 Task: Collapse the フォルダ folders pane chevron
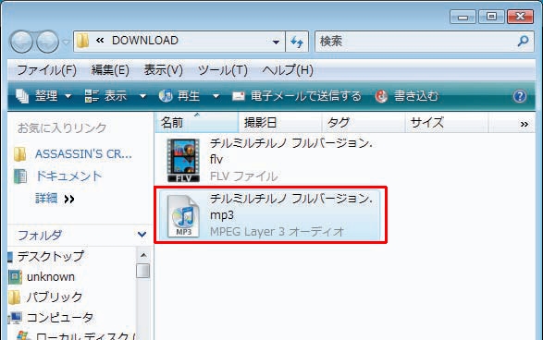click(x=142, y=235)
